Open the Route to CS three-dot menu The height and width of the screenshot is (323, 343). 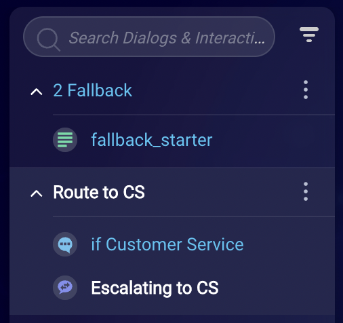click(306, 191)
